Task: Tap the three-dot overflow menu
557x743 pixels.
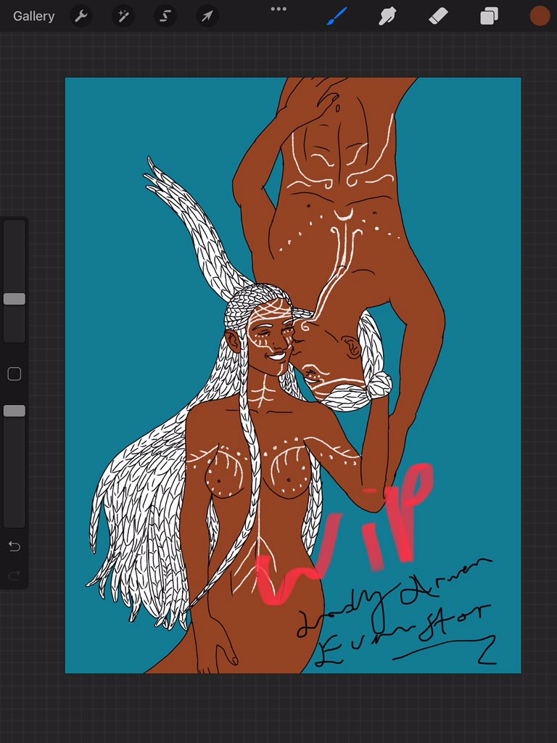Action: (x=278, y=9)
